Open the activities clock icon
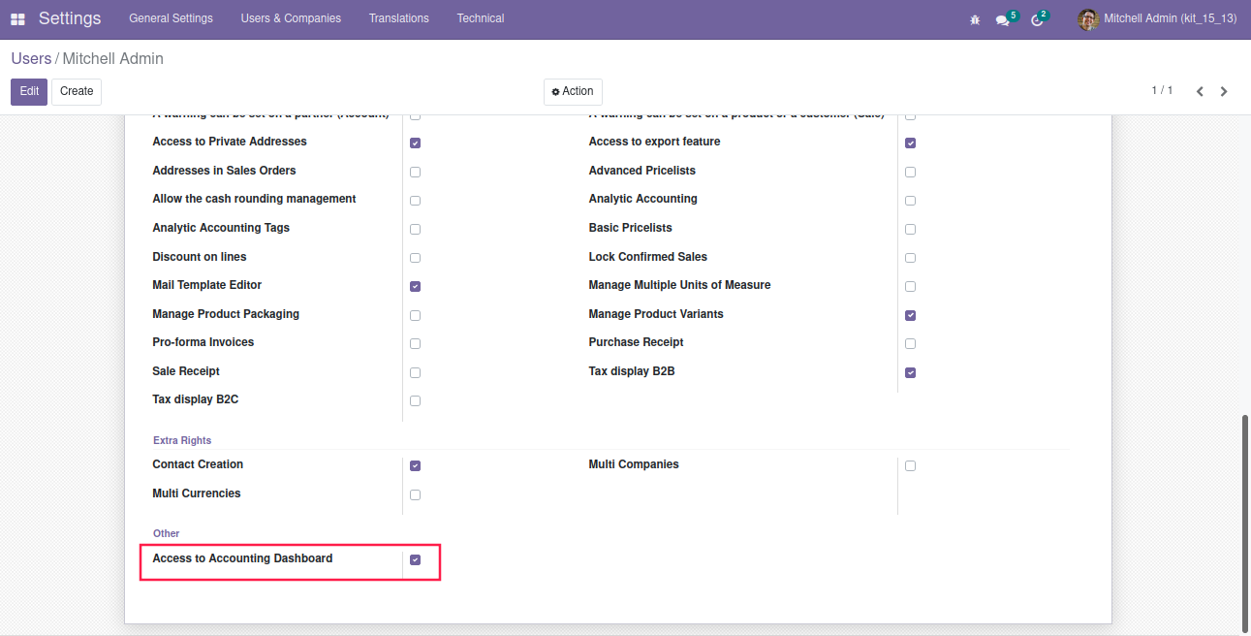This screenshot has width=1251, height=636. pos(1036,20)
